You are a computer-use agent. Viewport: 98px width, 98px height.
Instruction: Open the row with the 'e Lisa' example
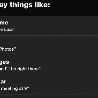[x=49, y=26]
